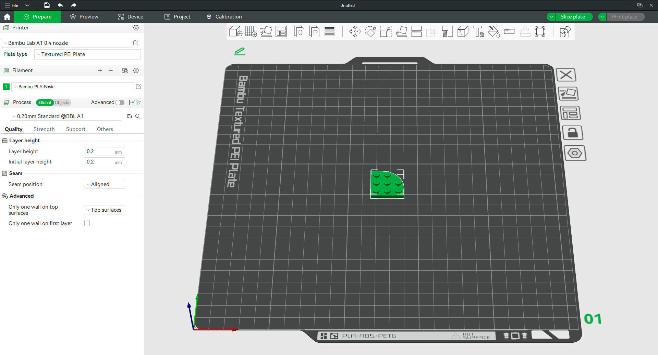Select the Text shape tool

pyautogui.click(x=478, y=32)
